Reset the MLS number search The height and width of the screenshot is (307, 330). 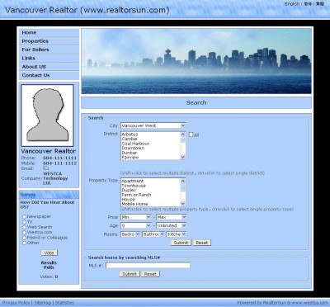pyautogui.click(x=150, y=274)
